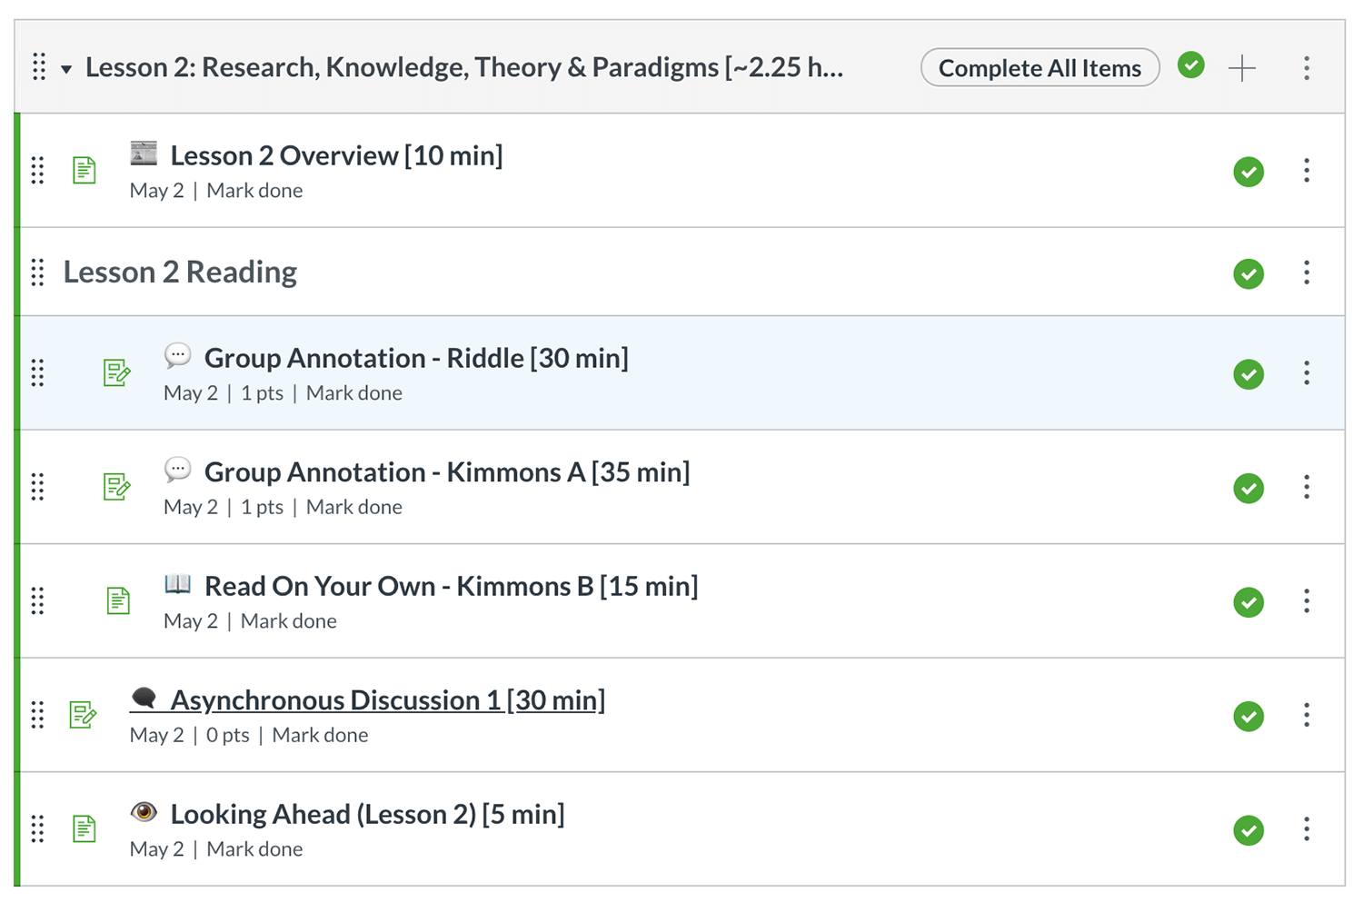Image resolution: width=1363 pixels, height=902 pixels.
Task: Click the green check on Looking Ahead (Lesson 2)
Action: pos(1249,830)
